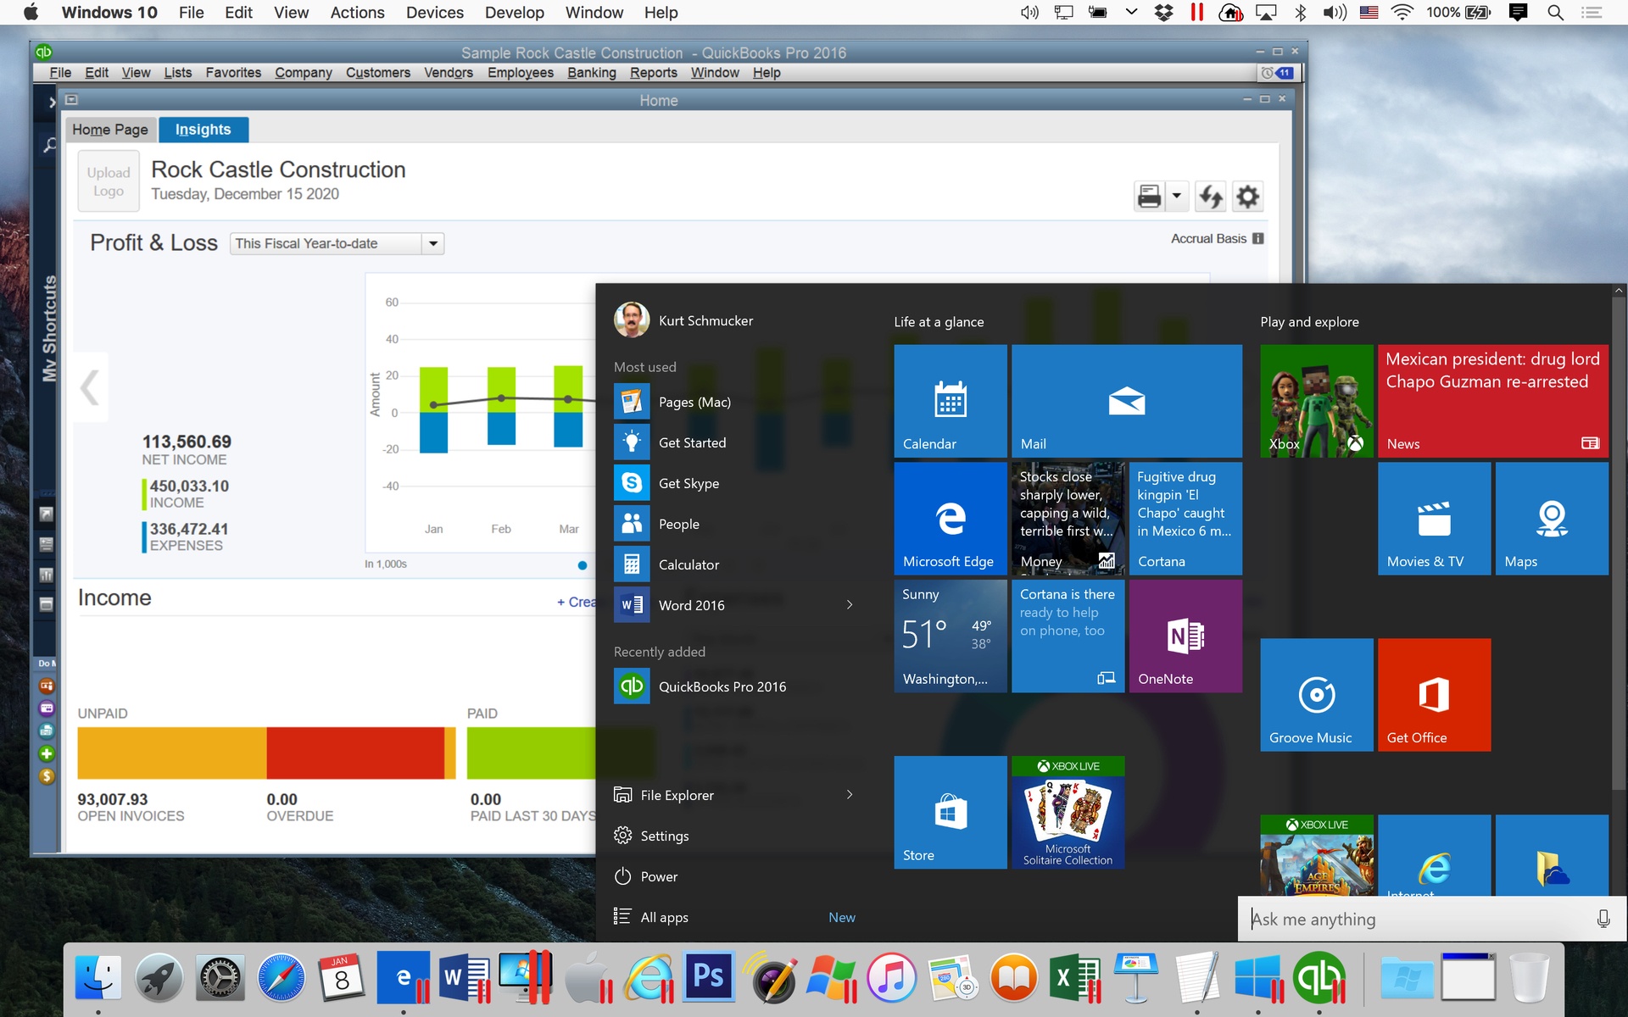1628x1017 pixels.
Task: Open the Microsoft Solitaire Collection tile
Action: pos(1068,813)
